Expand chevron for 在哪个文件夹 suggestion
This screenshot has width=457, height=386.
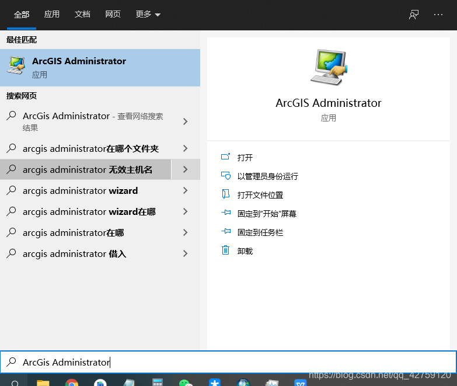[186, 148]
